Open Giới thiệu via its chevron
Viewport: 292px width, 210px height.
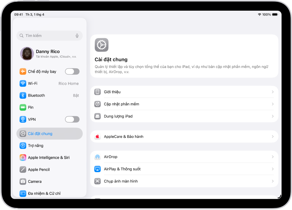click(x=273, y=92)
